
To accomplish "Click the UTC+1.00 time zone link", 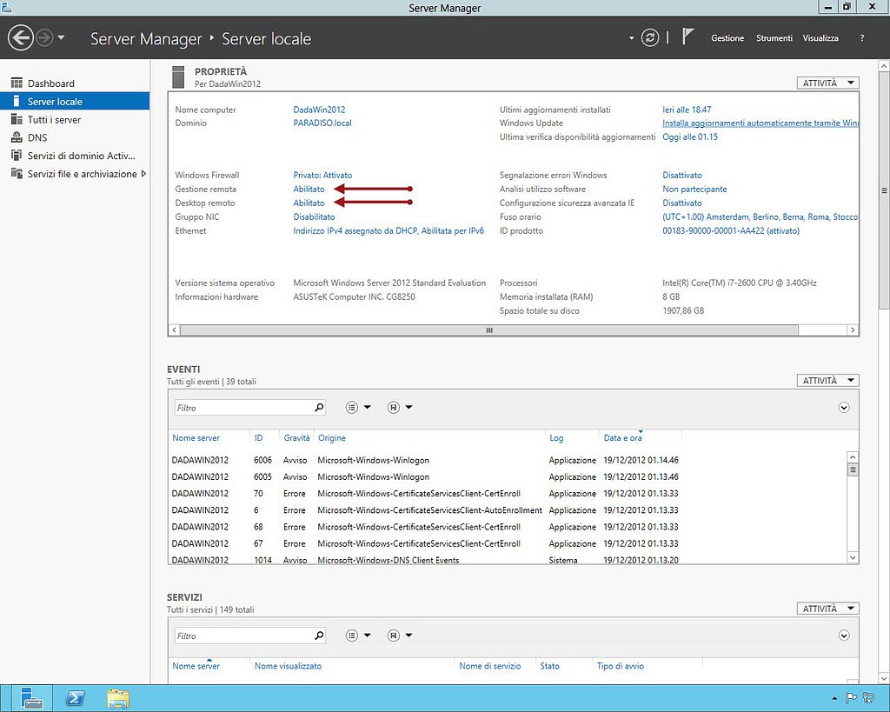I will tap(760, 216).
